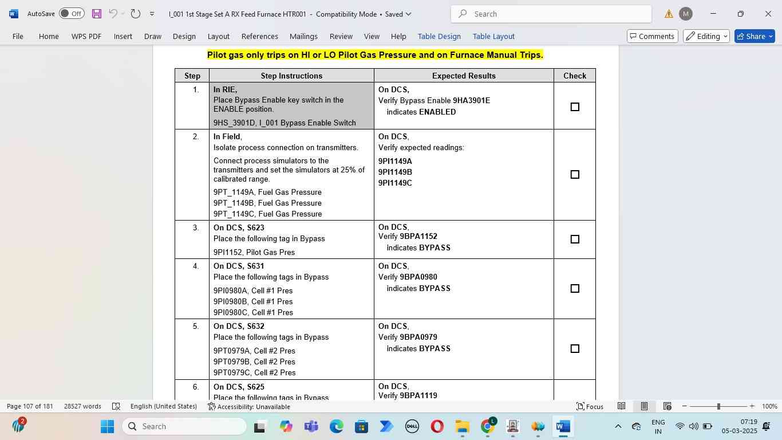Image resolution: width=782 pixels, height=440 pixels.
Task: Open the References tab
Action: pos(260,36)
